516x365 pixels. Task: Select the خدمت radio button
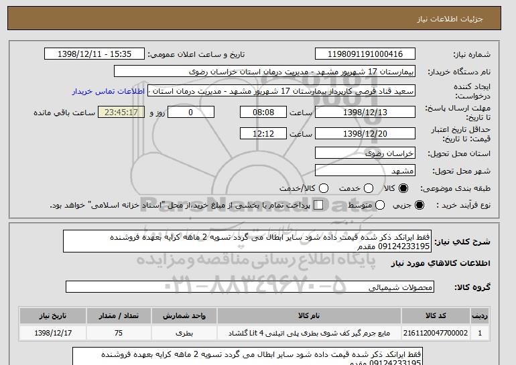point(369,188)
